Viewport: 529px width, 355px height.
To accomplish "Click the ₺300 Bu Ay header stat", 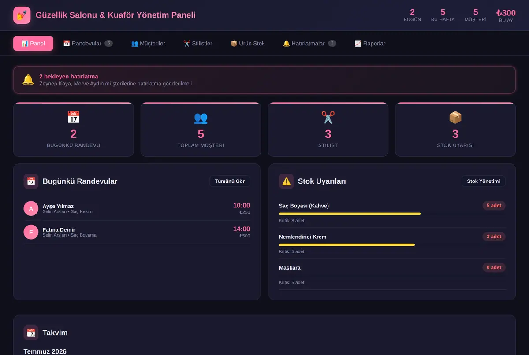I will tap(506, 15).
